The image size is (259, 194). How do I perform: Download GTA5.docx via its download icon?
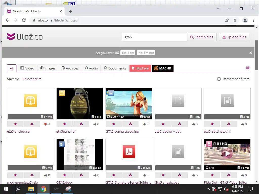[81, 175]
